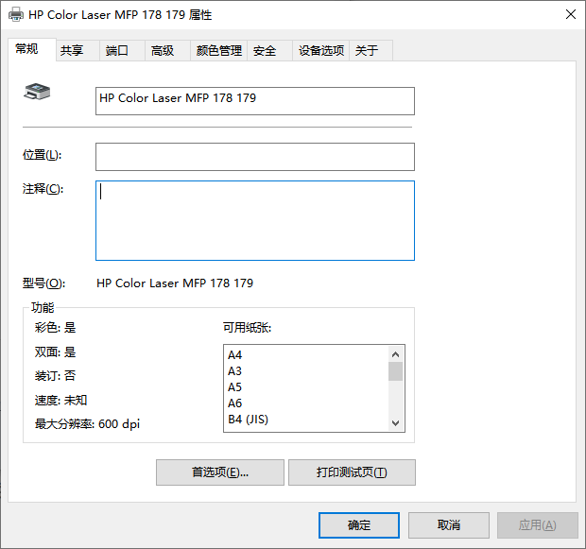586x549 pixels.
Task: Click the printer icon in title bar
Action: [x=16, y=14]
